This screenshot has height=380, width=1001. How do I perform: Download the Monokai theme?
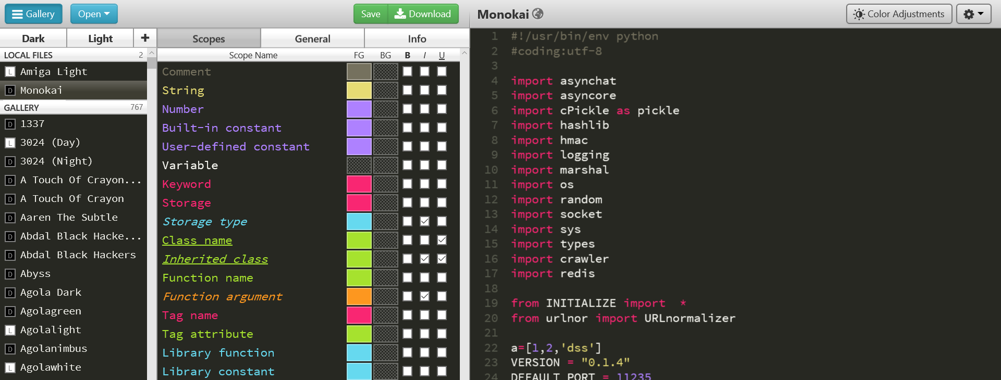point(423,14)
